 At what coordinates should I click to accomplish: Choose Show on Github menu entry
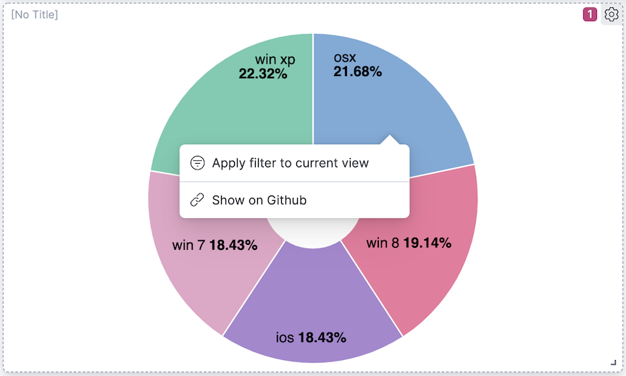(x=259, y=200)
